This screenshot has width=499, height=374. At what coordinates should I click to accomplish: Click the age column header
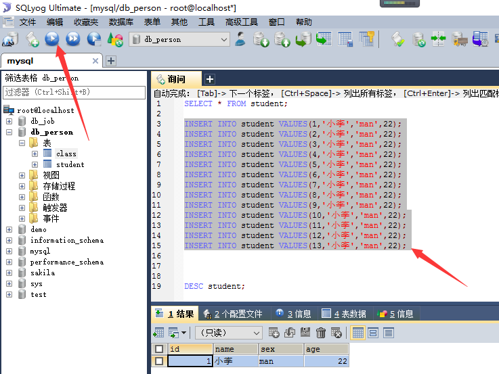pos(326,349)
